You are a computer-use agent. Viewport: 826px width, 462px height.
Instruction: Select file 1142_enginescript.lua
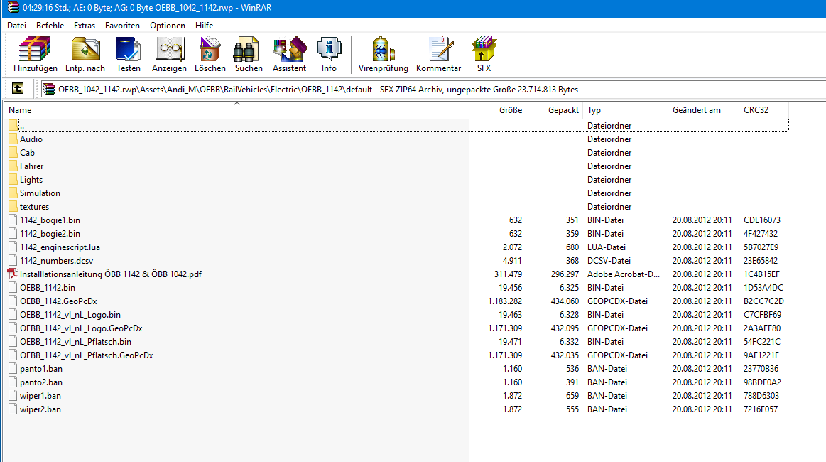[60, 247]
